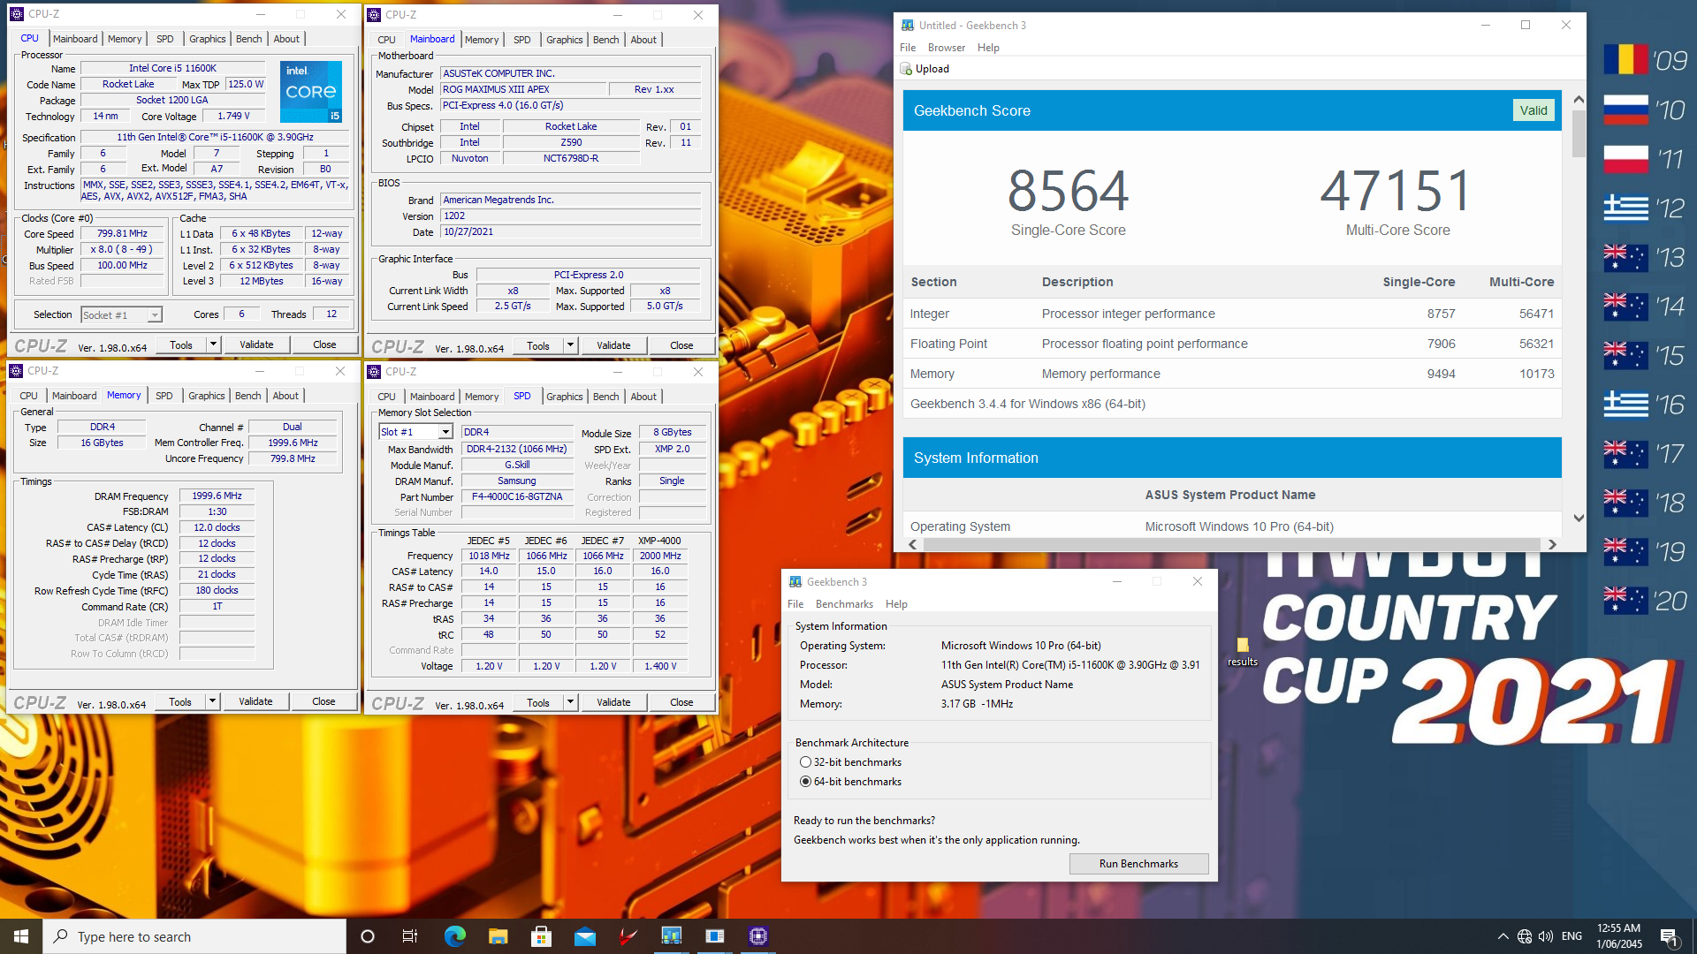Click scroll down arrow in Geekbench results
The height and width of the screenshot is (954, 1697).
1579,519
